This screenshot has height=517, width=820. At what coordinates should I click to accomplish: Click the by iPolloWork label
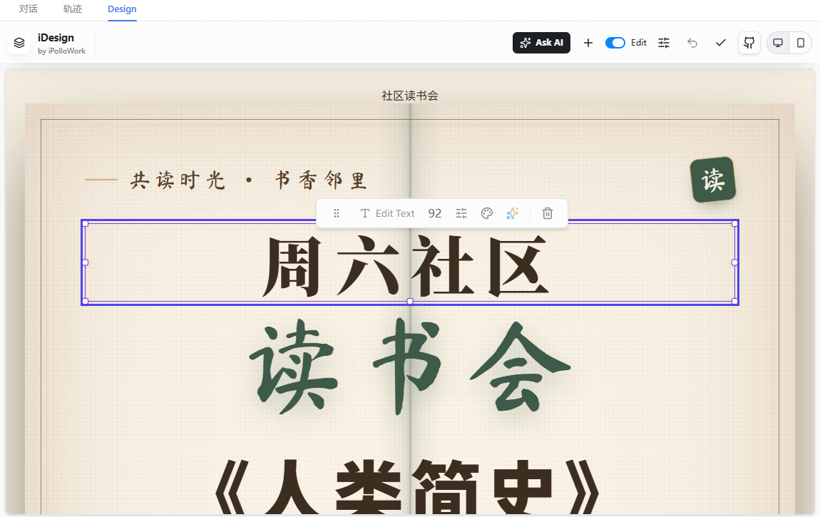click(x=62, y=51)
